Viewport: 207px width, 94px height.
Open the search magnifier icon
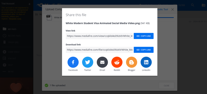(x=193, y=5)
